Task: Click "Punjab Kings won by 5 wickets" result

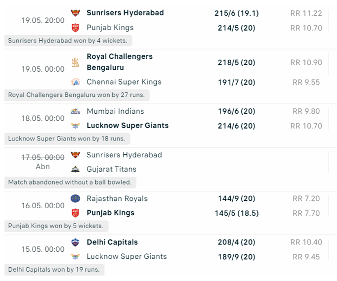Action: [x=56, y=226]
